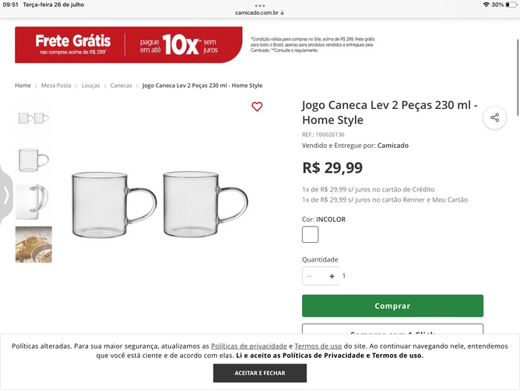This screenshot has height=390, width=520.
Task: Click the share icon button
Action: tap(494, 118)
